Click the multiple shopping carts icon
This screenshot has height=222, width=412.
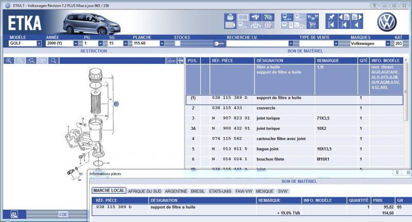pyautogui.click(x=313, y=18)
